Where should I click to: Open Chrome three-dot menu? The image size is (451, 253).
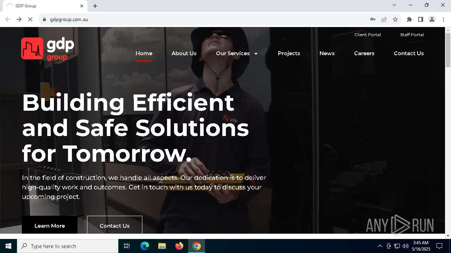pyautogui.click(x=443, y=19)
